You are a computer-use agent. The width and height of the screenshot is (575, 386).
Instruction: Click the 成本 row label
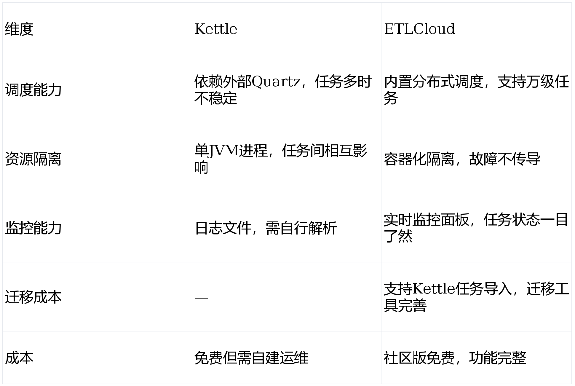click(97, 358)
